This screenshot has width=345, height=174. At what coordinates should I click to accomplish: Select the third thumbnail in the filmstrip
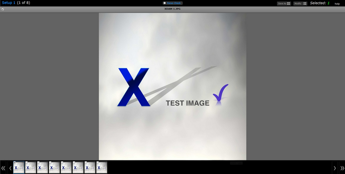point(43,167)
